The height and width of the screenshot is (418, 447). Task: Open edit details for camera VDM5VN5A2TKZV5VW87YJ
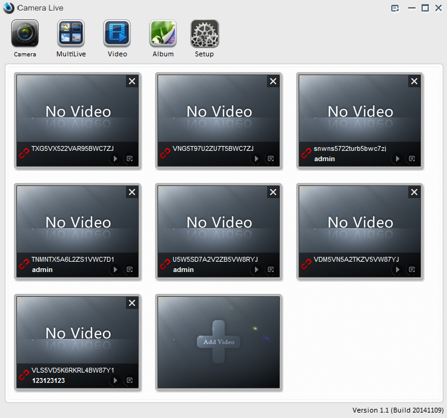(412, 270)
